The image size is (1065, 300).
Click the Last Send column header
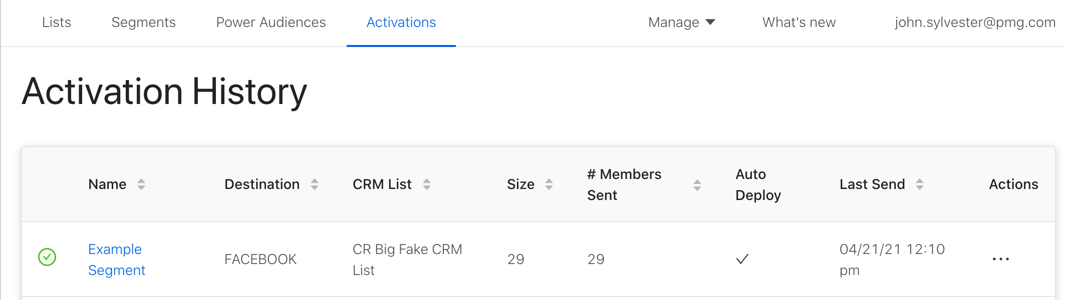pos(872,184)
